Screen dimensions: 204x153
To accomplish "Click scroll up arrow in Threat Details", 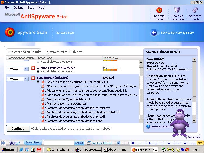I will 194,60.
